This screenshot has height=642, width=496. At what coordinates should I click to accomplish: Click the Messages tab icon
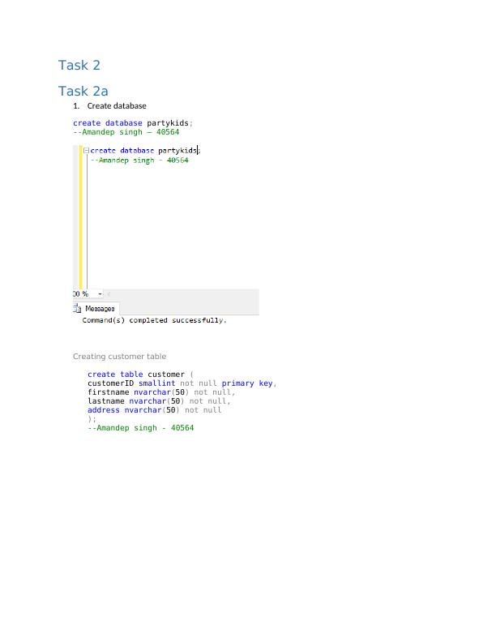pyautogui.click(x=79, y=309)
